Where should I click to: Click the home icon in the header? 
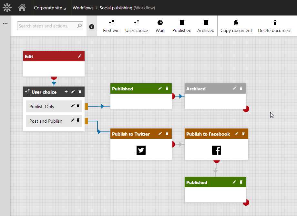point(22,7)
